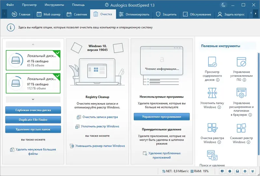Show info for browser extensions tool
The image size is (260, 176).
click(250, 115)
